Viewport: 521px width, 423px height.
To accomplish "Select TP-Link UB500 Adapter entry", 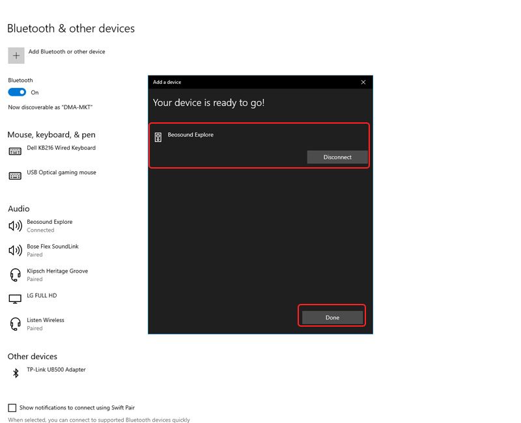I will pos(56,370).
